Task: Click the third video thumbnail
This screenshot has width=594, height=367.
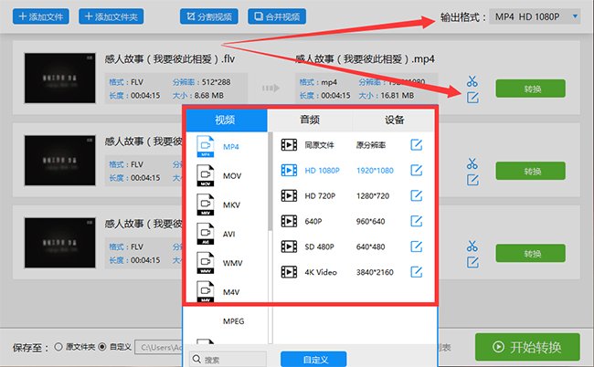Action: 59,243
